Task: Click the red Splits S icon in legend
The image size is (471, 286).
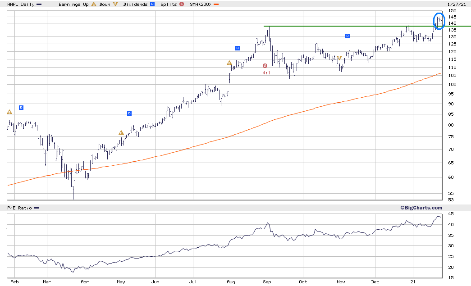Action: point(182,4)
